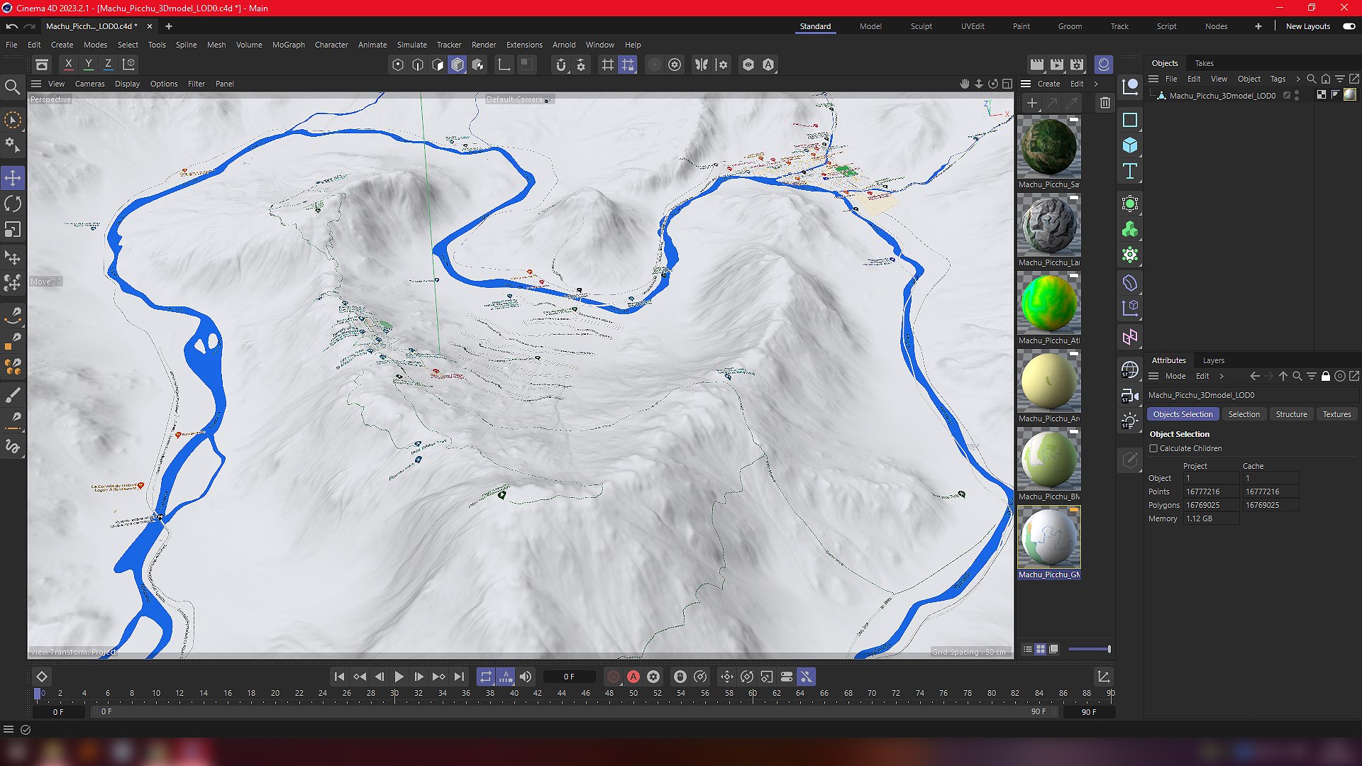Play the animation forward
The image size is (1362, 766).
tap(399, 677)
